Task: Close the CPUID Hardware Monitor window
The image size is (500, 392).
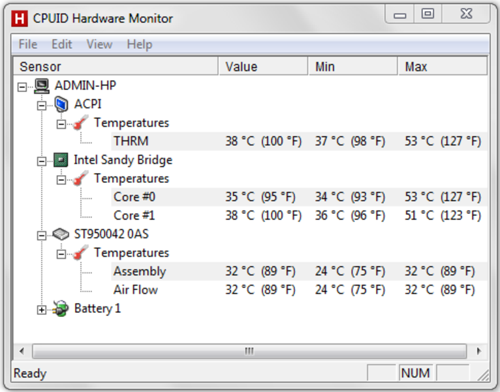Action: coord(466,14)
